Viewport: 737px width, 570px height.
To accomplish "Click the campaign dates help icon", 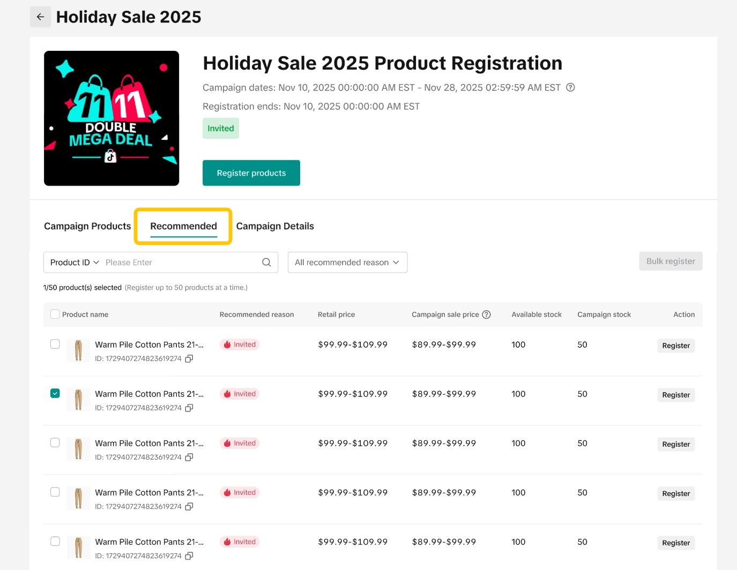I will pos(570,87).
